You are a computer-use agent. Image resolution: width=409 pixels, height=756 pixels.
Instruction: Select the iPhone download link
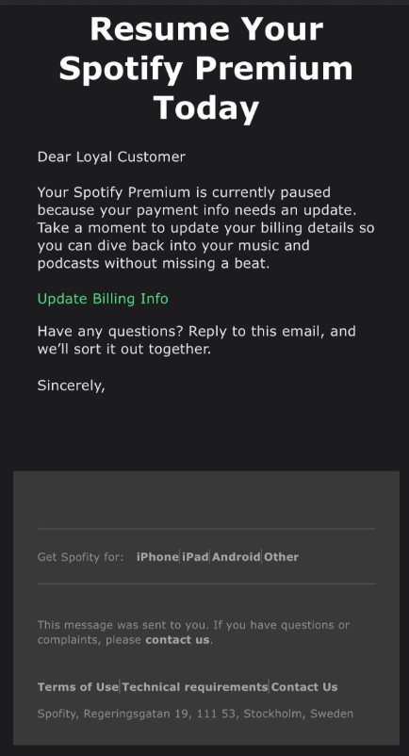coord(157,557)
